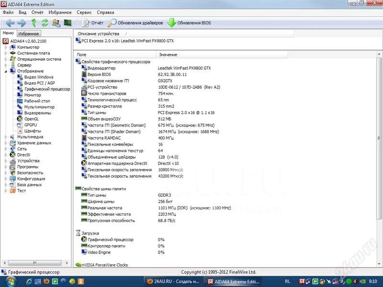Select Графический процессор in the tree

47,89
